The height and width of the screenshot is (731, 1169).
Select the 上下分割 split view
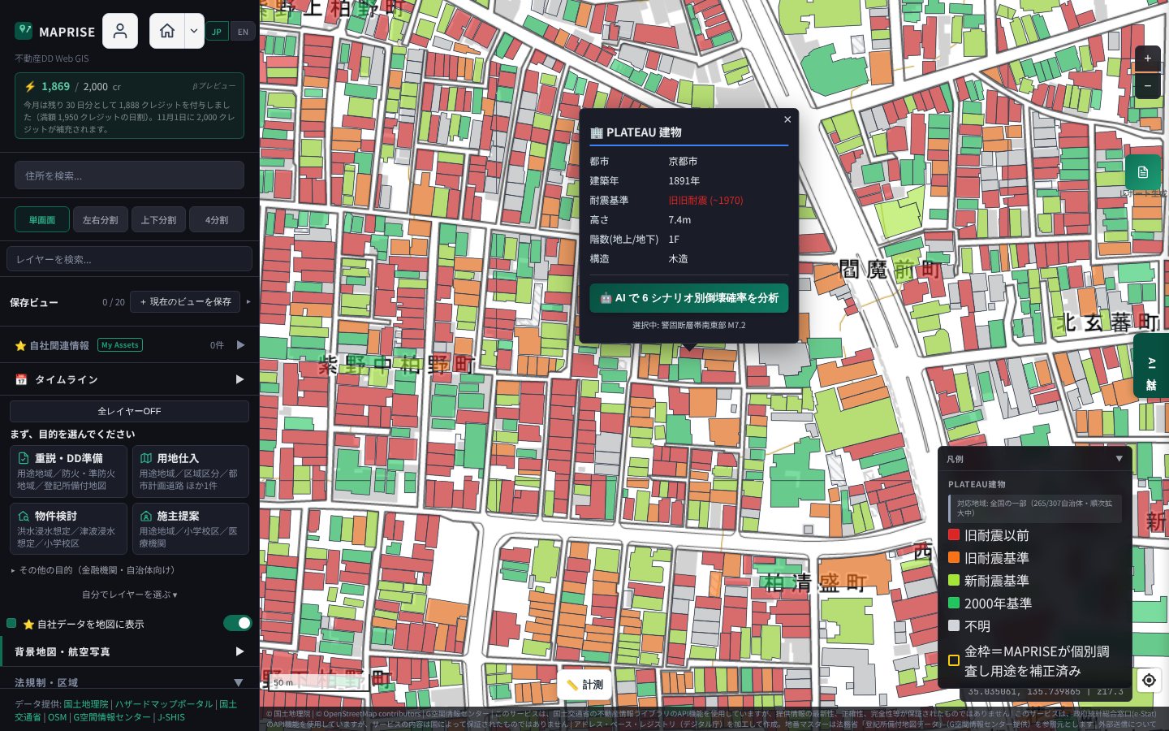[159, 220]
